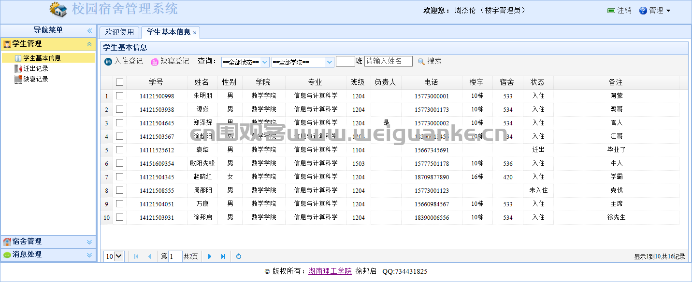
Task: Expand the 宿舍管理 accordion section
Action: [x=89, y=242]
